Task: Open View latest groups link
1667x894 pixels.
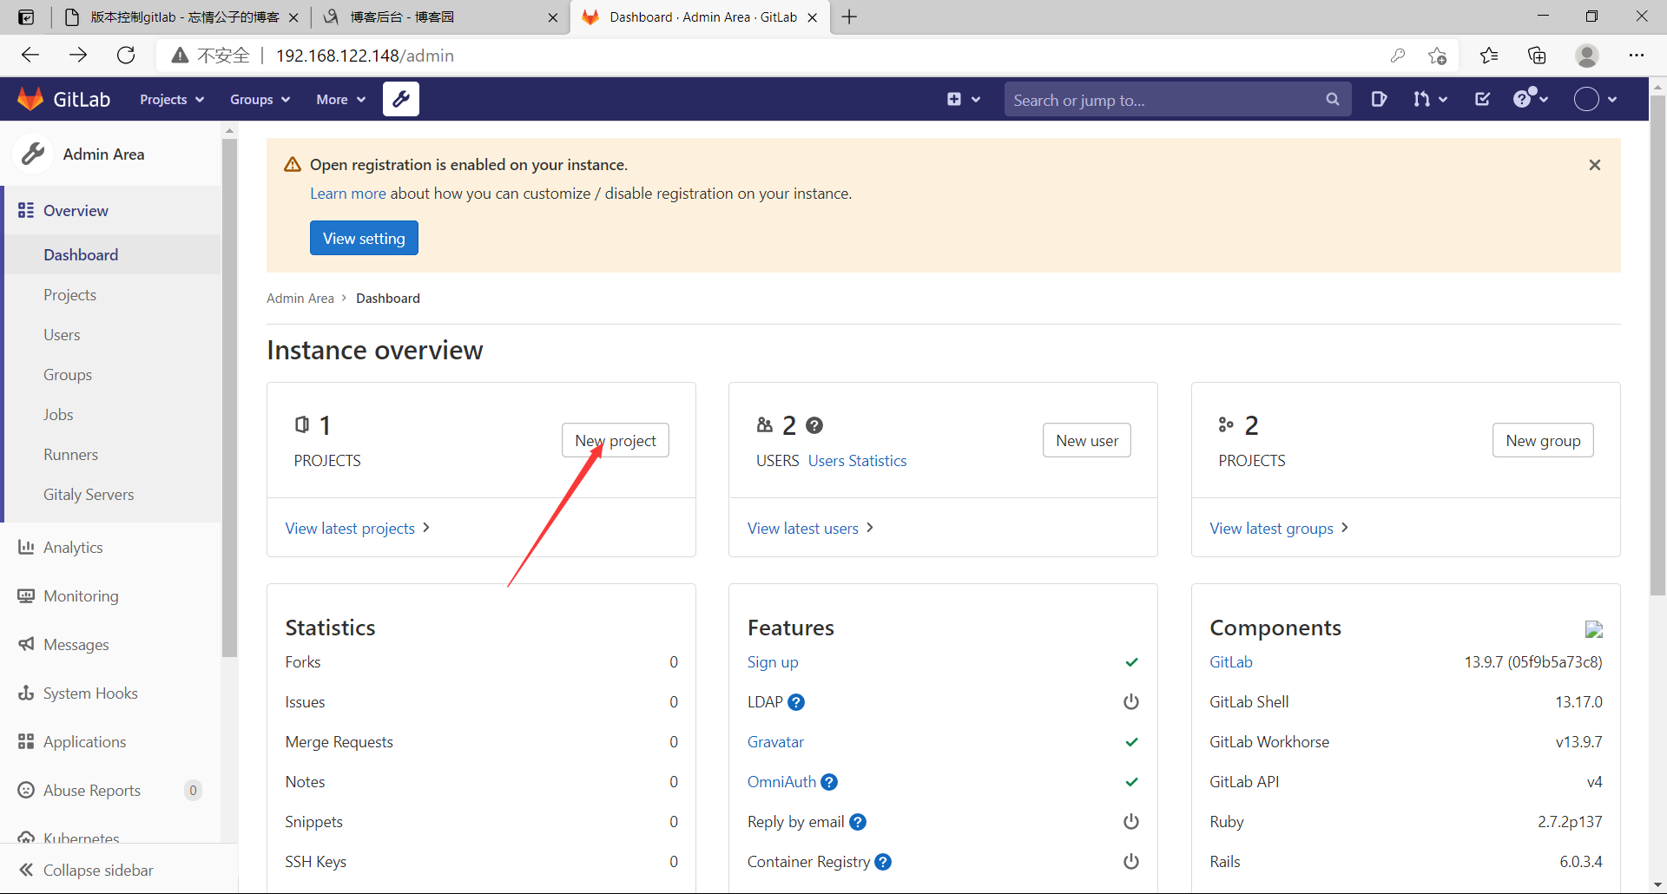Action: click(x=1279, y=529)
